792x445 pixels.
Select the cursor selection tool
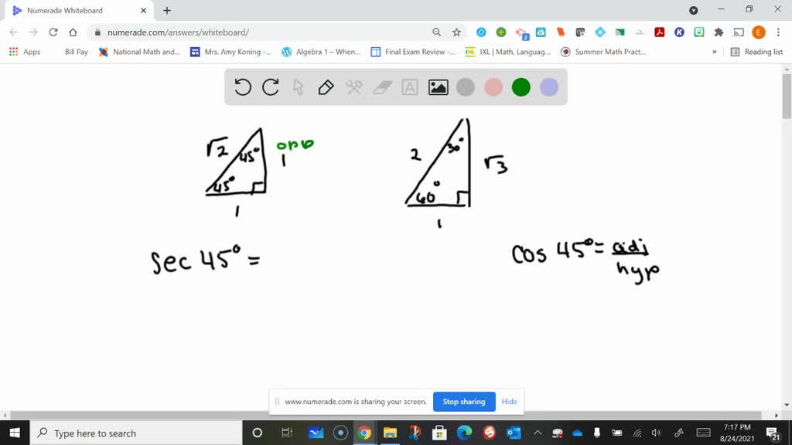tap(298, 87)
